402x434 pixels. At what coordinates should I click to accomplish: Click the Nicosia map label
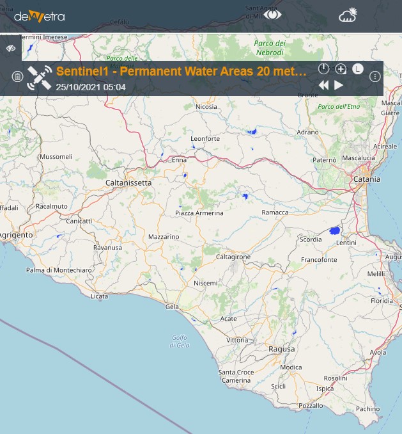206,107
